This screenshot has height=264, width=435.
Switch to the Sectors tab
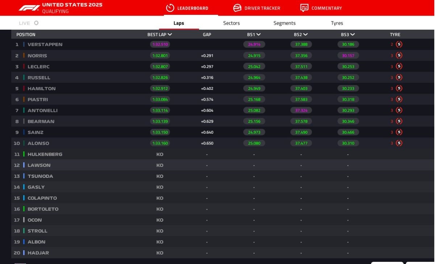point(231,23)
